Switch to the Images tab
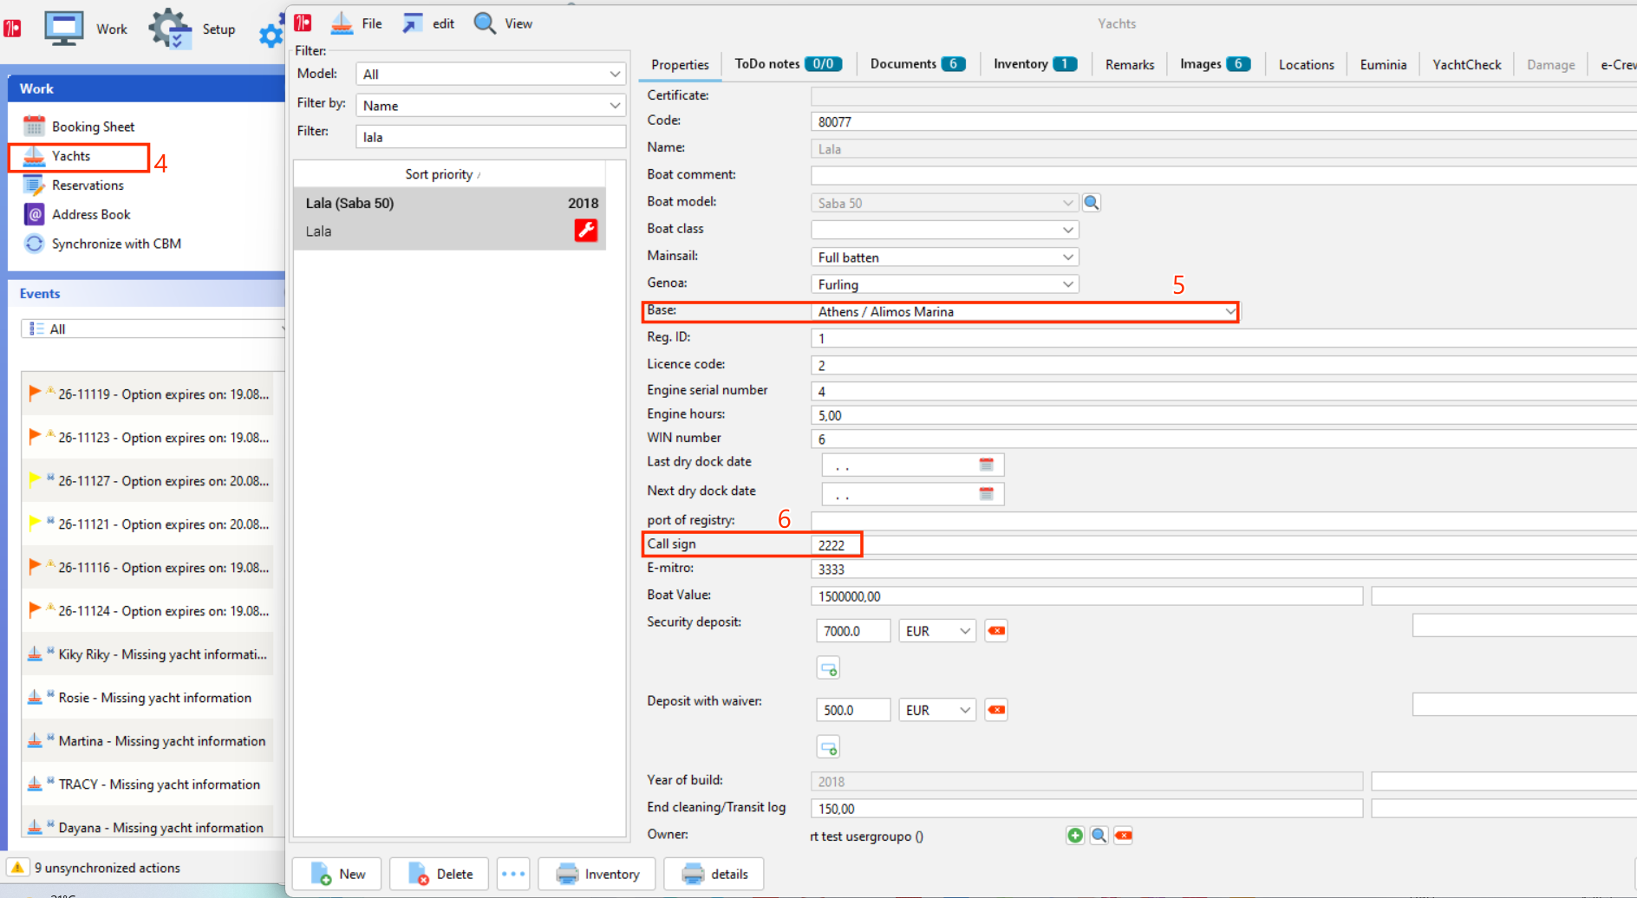 [1215, 64]
